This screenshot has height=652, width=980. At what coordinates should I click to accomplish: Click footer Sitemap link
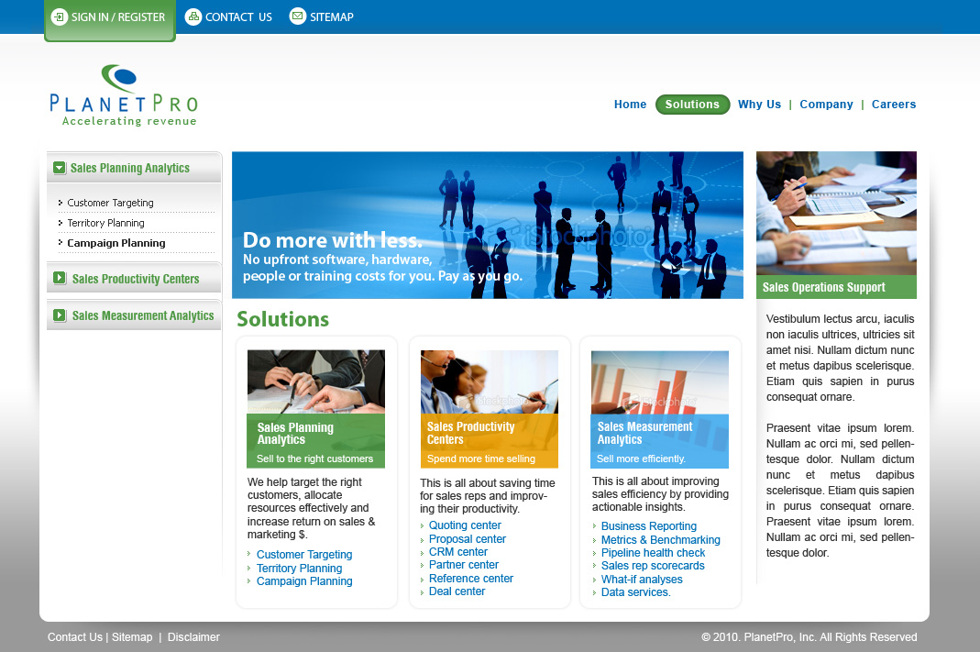click(x=132, y=637)
